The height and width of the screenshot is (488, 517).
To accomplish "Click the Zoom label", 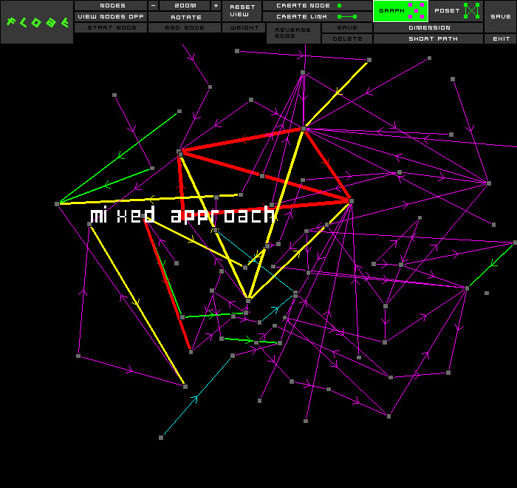I will pos(185,6).
